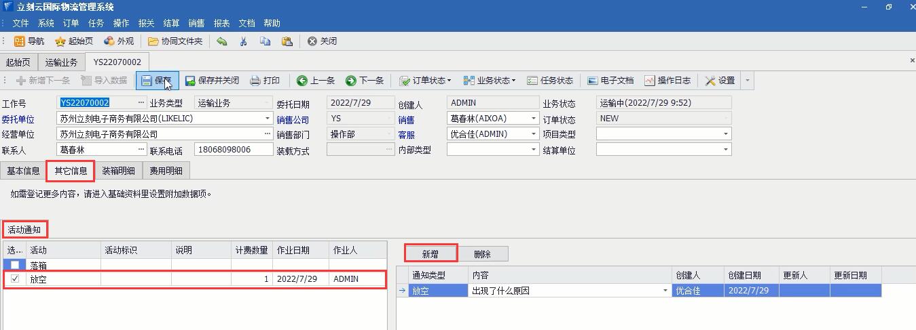Open the 业务状态 toolbar dropdown
The height and width of the screenshot is (330, 916).
tap(490, 81)
